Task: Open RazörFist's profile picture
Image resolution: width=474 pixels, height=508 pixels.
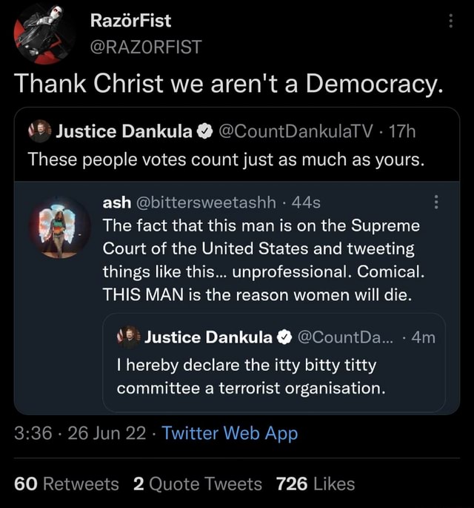Action: tap(44, 33)
